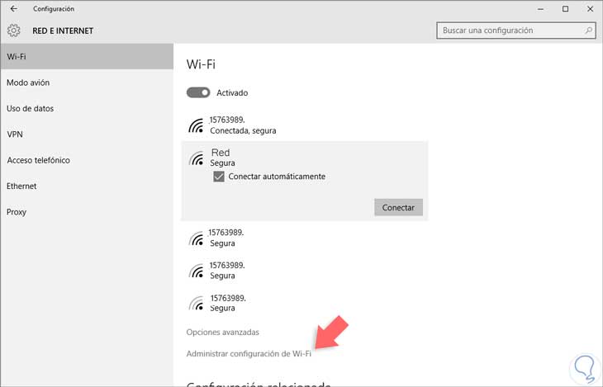Click the connected network's Wi-Fi signal icon
This screenshot has height=387, width=603.
pyautogui.click(x=197, y=126)
